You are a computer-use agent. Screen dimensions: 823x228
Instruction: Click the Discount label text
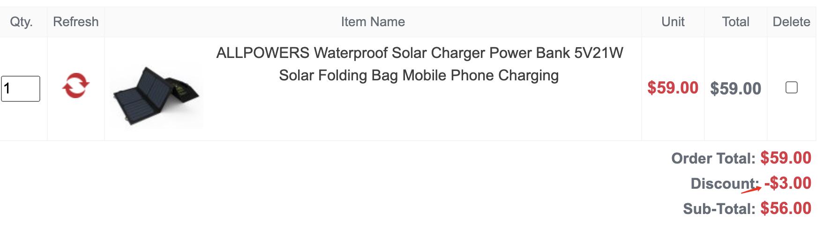point(725,184)
